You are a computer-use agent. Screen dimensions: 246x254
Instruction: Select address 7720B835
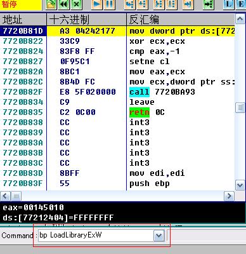(x=23, y=112)
